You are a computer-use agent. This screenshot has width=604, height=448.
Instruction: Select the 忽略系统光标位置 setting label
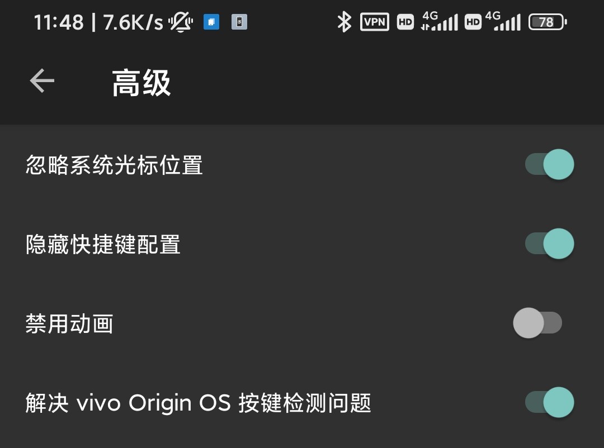click(115, 165)
